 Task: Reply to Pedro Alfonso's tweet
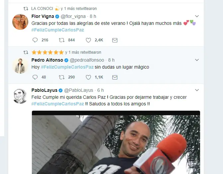tap(35, 77)
